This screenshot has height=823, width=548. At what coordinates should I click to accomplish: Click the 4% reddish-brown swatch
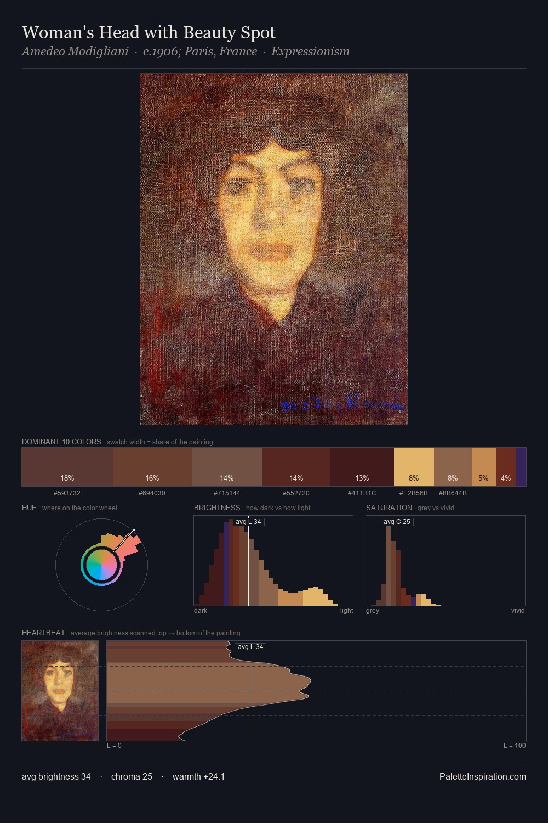point(506,467)
